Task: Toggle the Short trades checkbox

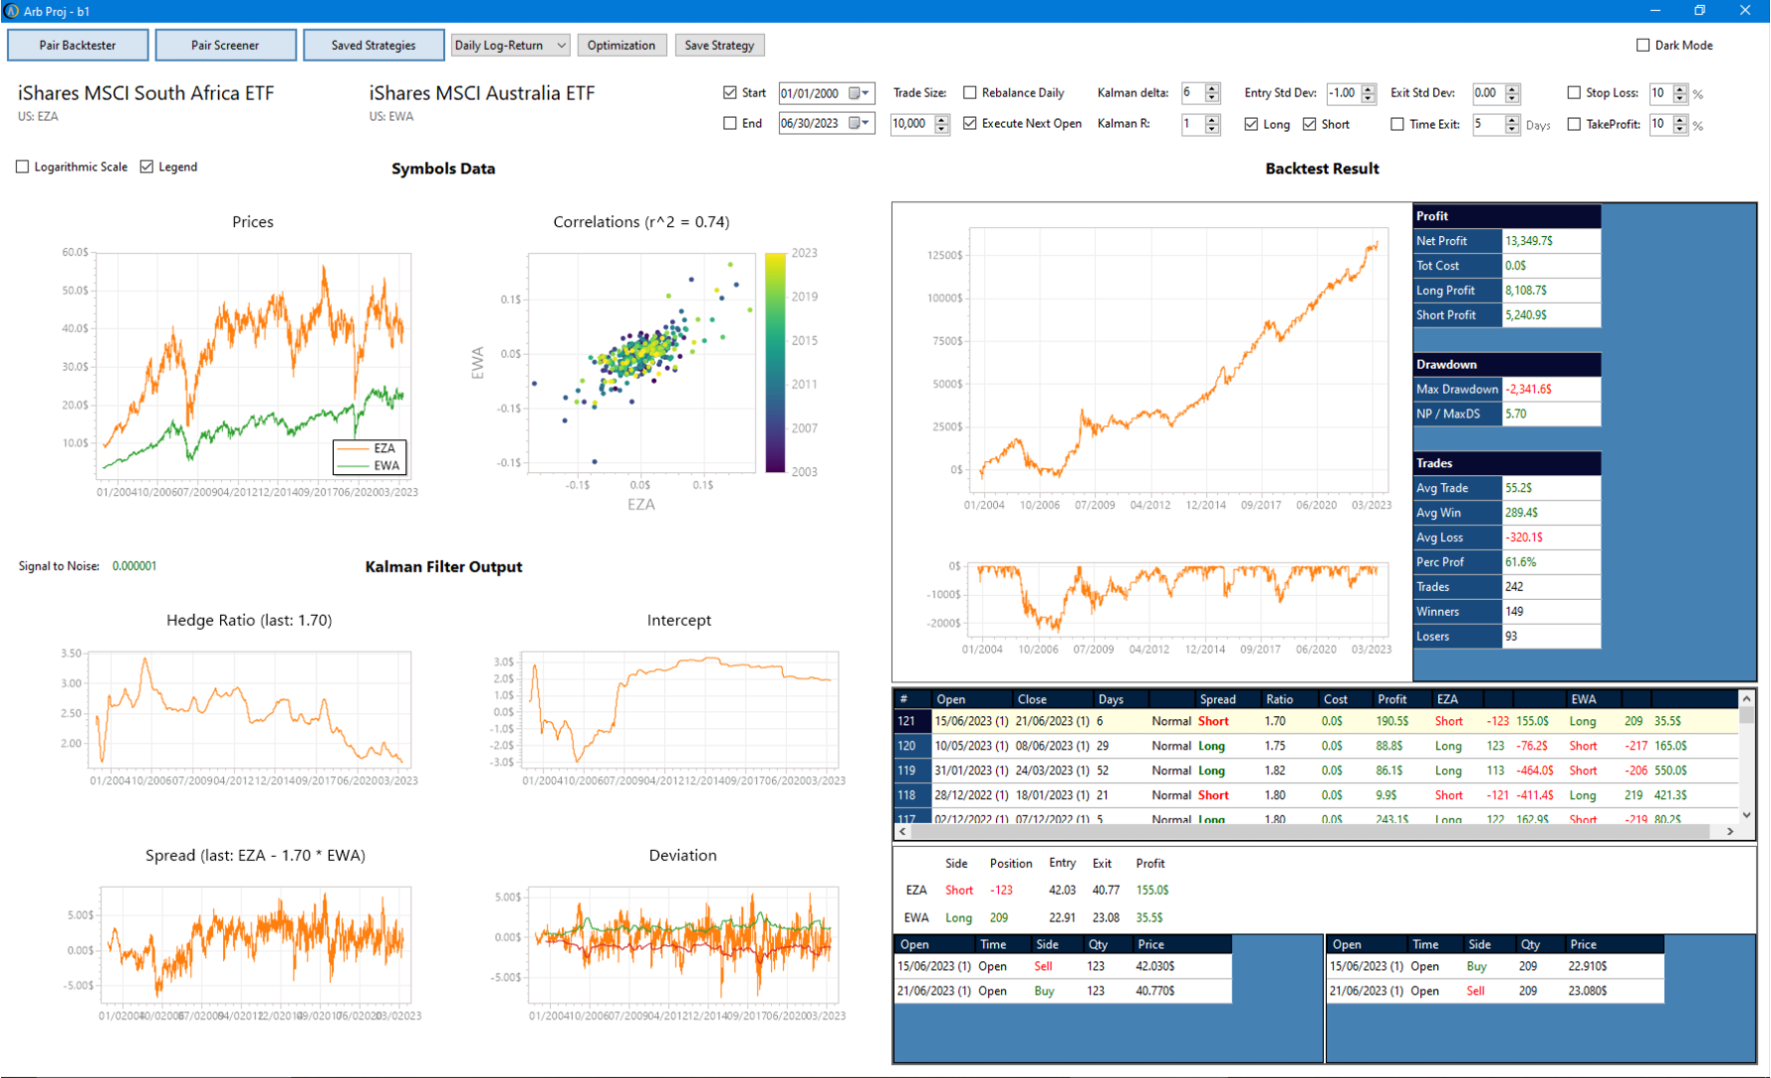Action: 1310,125
